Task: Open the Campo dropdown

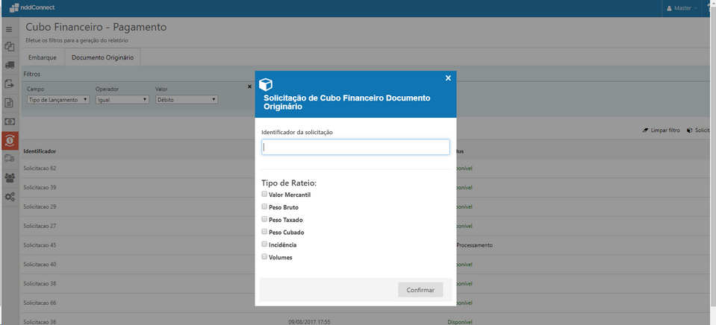Action: click(58, 99)
